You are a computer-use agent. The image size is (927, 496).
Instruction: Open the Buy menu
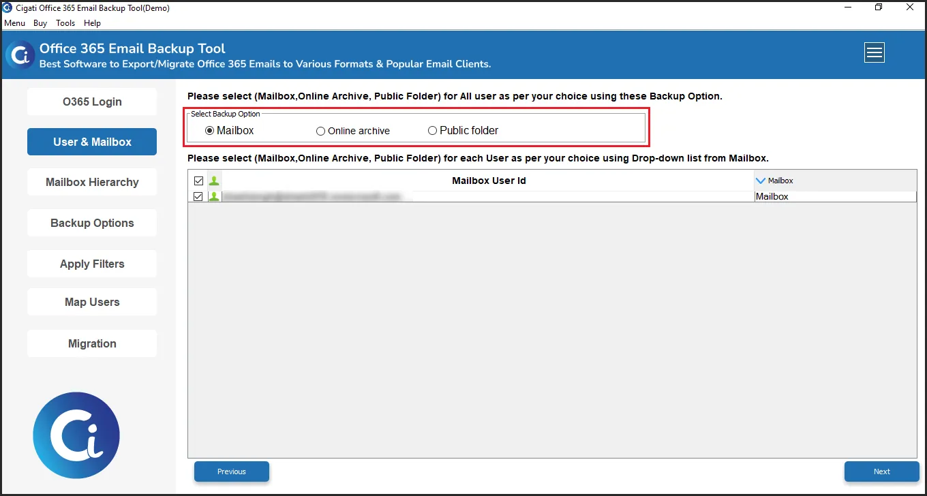(40, 23)
